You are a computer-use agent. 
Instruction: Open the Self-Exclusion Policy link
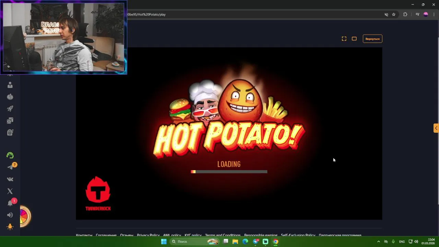pyautogui.click(x=298, y=235)
